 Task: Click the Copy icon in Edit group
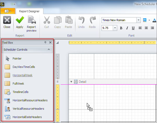click(x=58, y=22)
